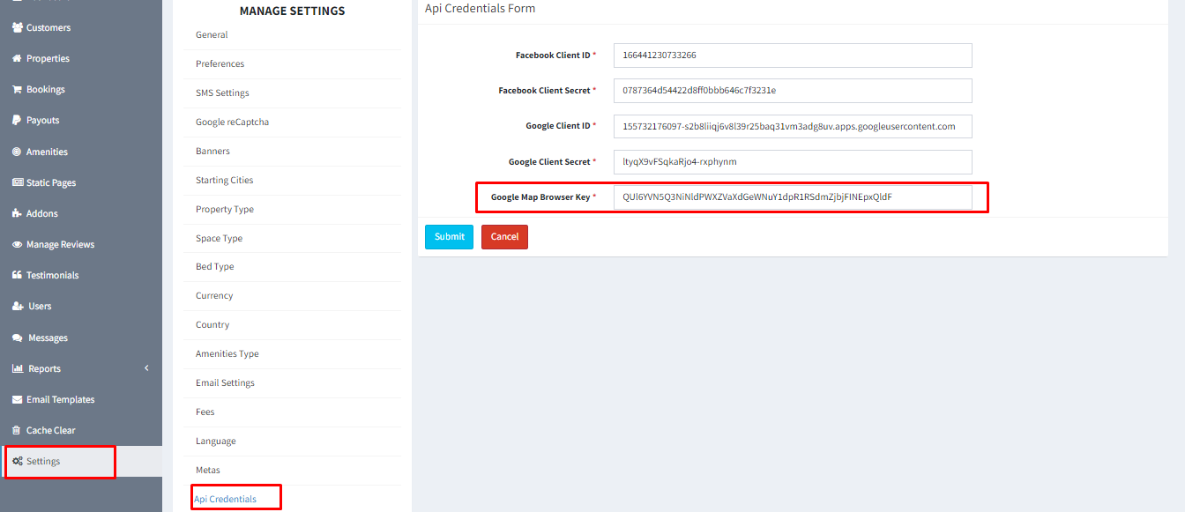Focus the Google Map Browser Key field
Screen dimensions: 1185x512
792,197
